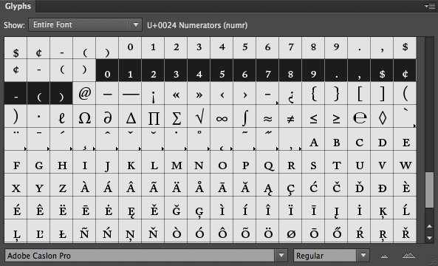This screenshot has width=438, height=266.
Task: Select the Delta ∆ glyph
Action: [x=130, y=116]
